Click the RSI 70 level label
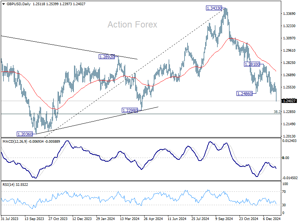This screenshot has width=298, height=223. tap(284, 192)
